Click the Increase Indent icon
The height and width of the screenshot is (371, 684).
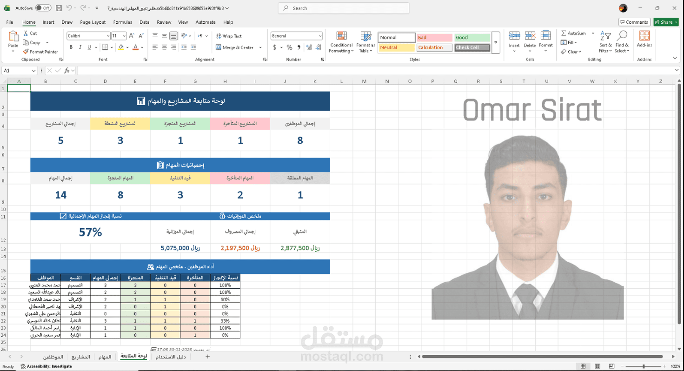click(x=193, y=47)
